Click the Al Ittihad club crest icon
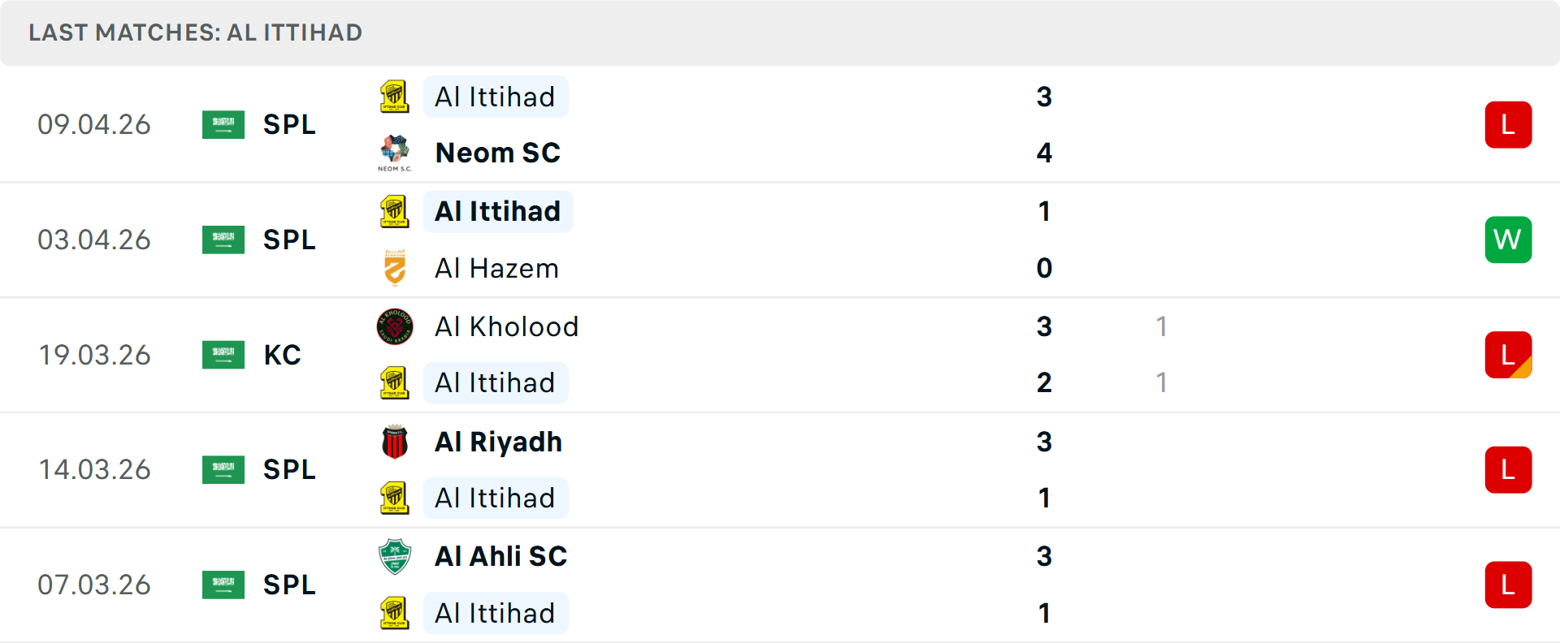This screenshot has width=1560, height=643. pos(394,97)
